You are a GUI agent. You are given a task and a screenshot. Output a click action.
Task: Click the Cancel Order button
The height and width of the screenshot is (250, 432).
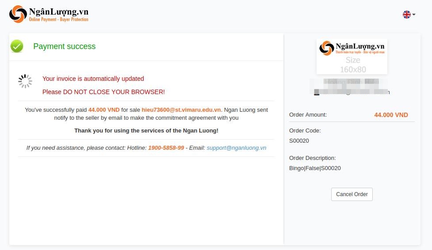point(352,194)
